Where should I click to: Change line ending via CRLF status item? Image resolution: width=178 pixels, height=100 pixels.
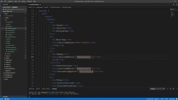166,99
